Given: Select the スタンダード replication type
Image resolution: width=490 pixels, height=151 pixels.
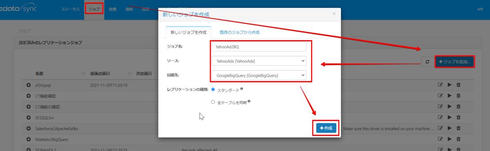Looking at the screenshot, I should point(213,89).
